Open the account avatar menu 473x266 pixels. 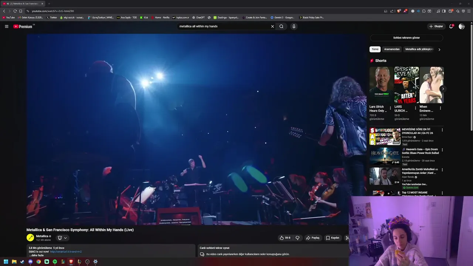click(462, 26)
